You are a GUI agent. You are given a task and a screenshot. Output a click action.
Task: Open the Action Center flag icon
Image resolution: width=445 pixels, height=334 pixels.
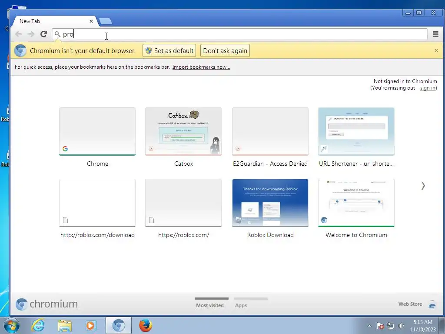380,326
